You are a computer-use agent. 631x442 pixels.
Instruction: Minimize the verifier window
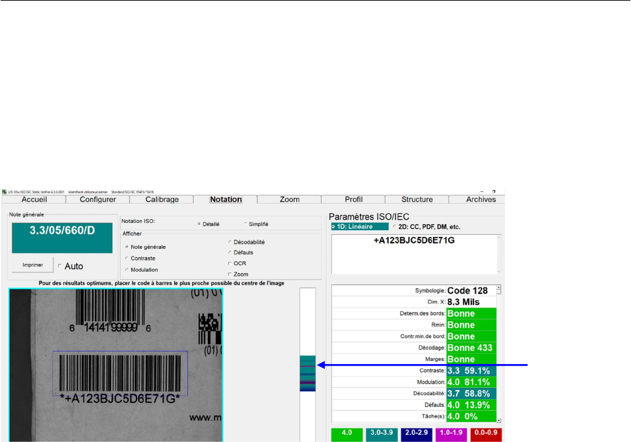coord(482,192)
